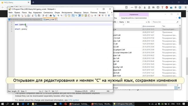Sort files by Тип column

tap(164, 26)
